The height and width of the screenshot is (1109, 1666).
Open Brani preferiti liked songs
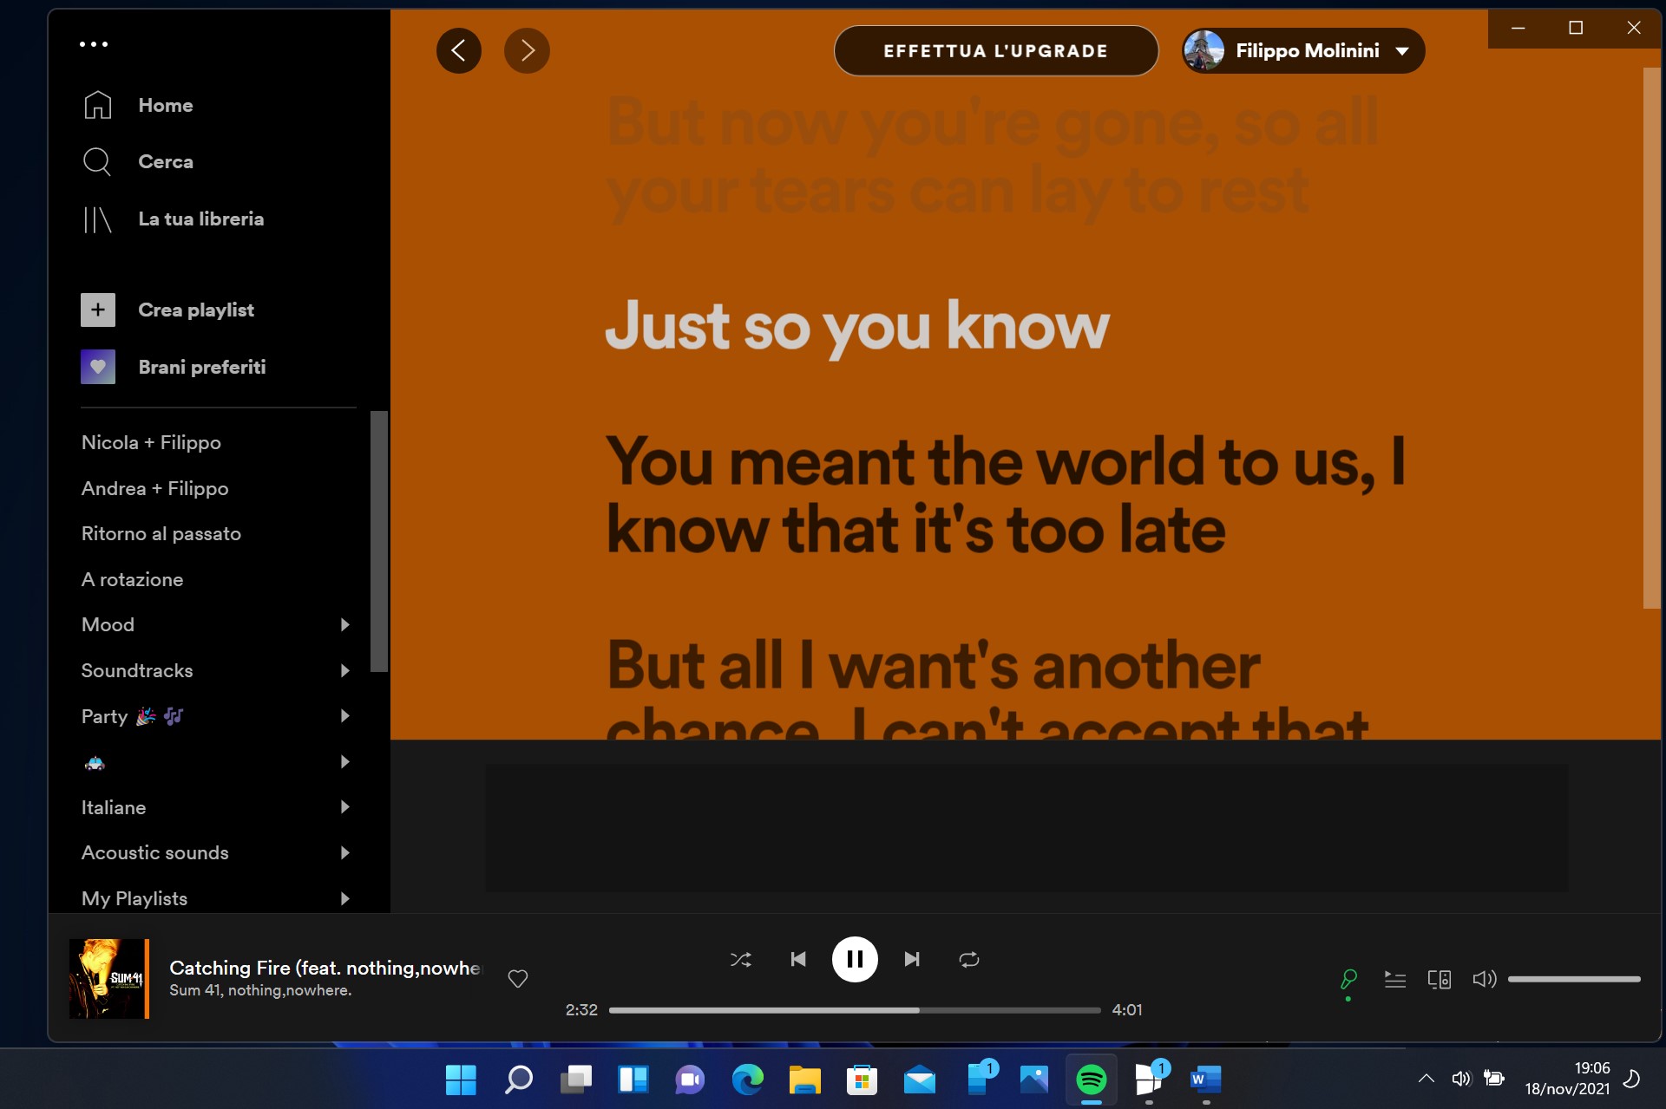click(174, 367)
